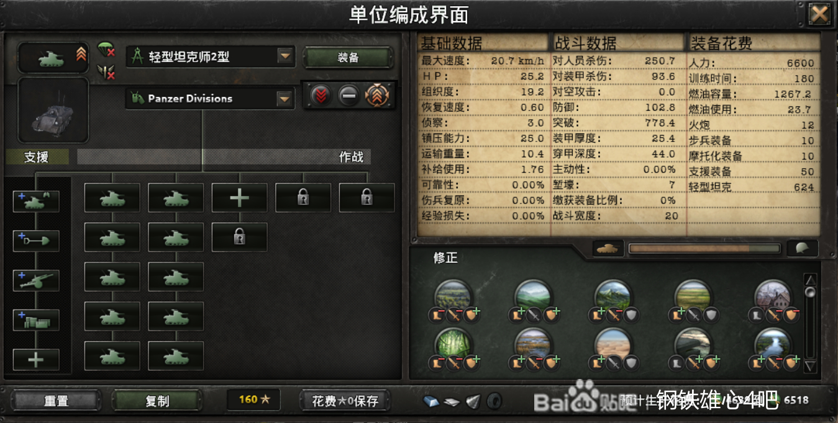Click the modifiers panel scrollbar handle
This screenshot has width=838, height=423.
coord(810,292)
